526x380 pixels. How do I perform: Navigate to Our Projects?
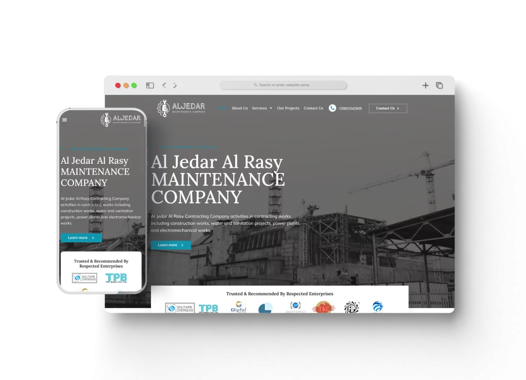(288, 108)
